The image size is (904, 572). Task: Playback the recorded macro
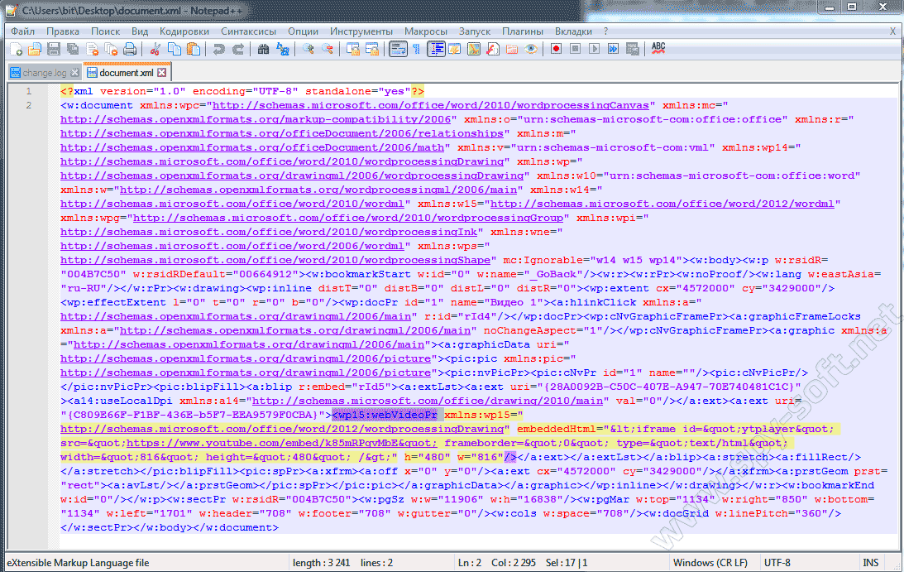595,50
